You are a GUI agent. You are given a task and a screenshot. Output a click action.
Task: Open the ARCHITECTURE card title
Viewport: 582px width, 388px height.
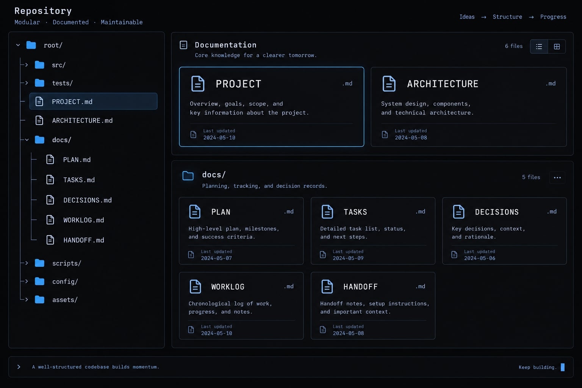[443, 84]
